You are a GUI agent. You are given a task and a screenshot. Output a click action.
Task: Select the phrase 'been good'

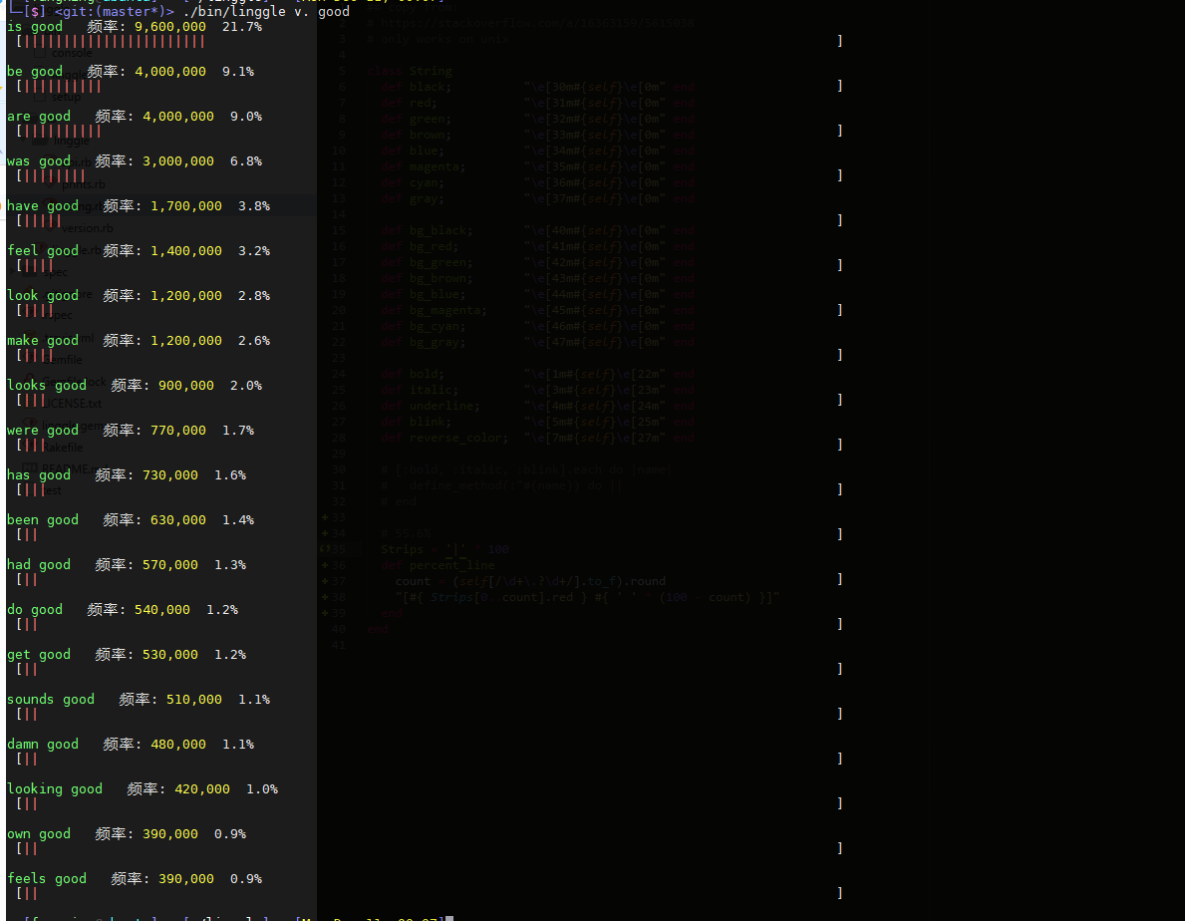(42, 520)
